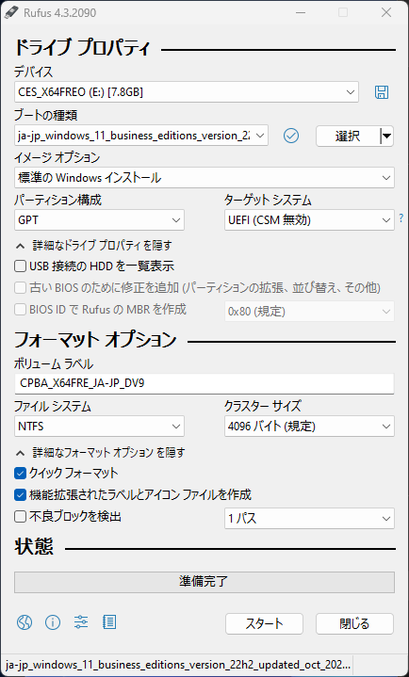The height and width of the screenshot is (677, 409).
Task: Click the target system help question mark
Action: point(401,218)
